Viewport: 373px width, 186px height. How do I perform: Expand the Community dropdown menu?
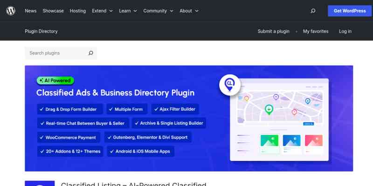(158, 11)
